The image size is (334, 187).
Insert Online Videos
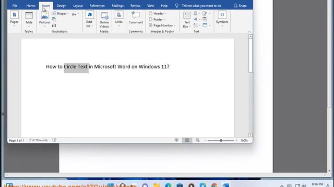tap(104, 20)
